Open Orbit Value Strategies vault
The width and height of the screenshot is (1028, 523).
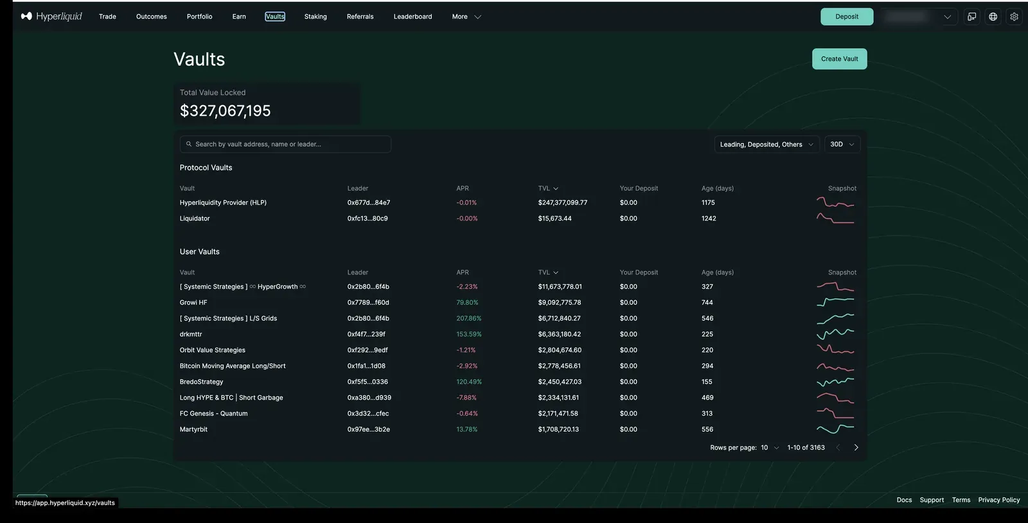coord(213,350)
